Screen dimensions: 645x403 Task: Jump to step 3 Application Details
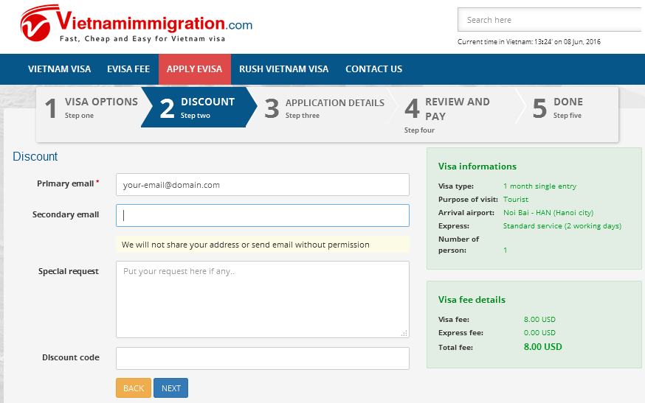[325, 108]
